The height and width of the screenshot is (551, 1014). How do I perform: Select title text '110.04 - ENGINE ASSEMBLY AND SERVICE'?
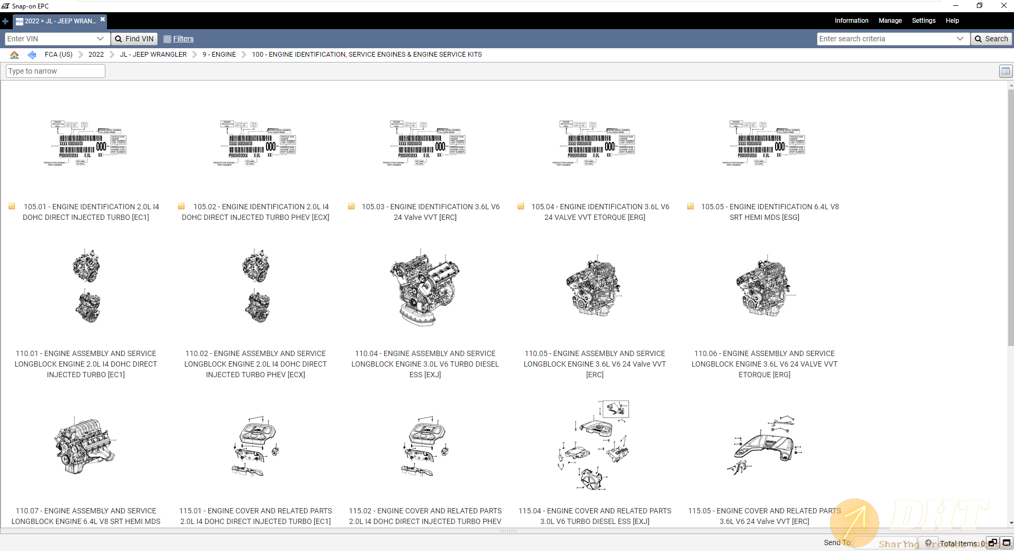[425, 353]
